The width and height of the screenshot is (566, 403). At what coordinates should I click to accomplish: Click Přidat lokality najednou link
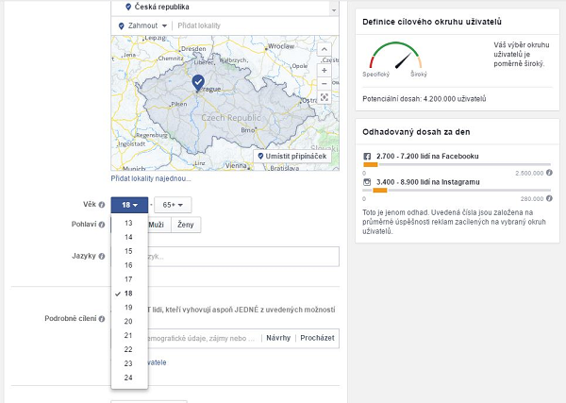point(151,178)
